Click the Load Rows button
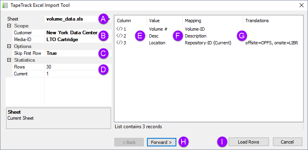 248,142
